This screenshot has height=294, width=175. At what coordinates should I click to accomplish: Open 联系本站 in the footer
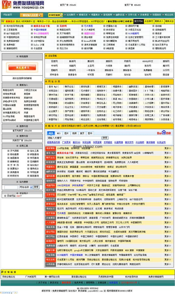(x=54, y=283)
